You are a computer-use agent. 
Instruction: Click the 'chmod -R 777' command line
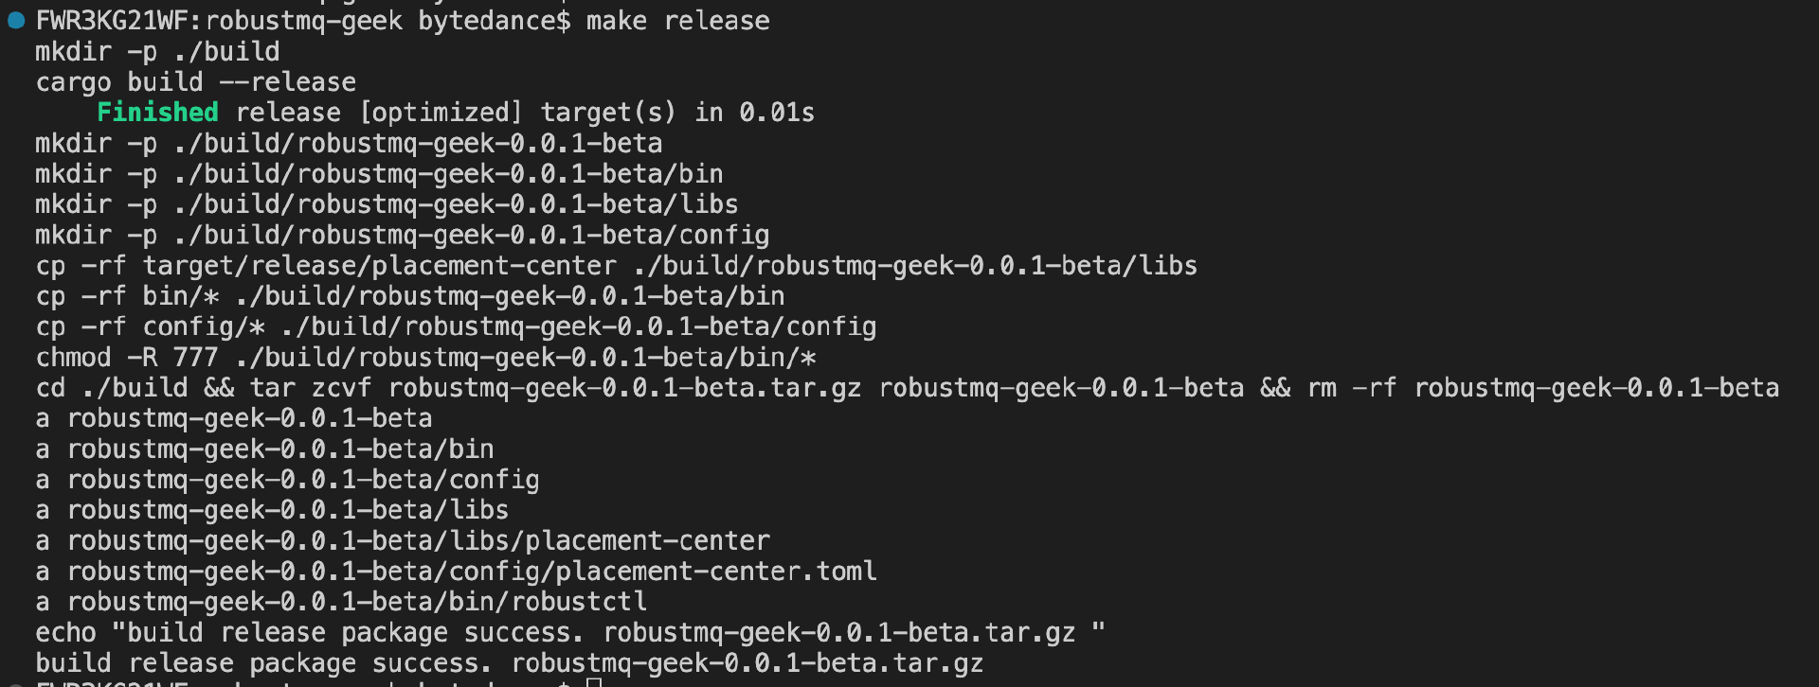[x=425, y=358]
